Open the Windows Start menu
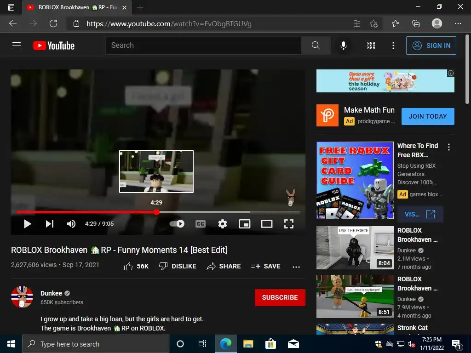The width and height of the screenshot is (471, 353). click(11, 344)
